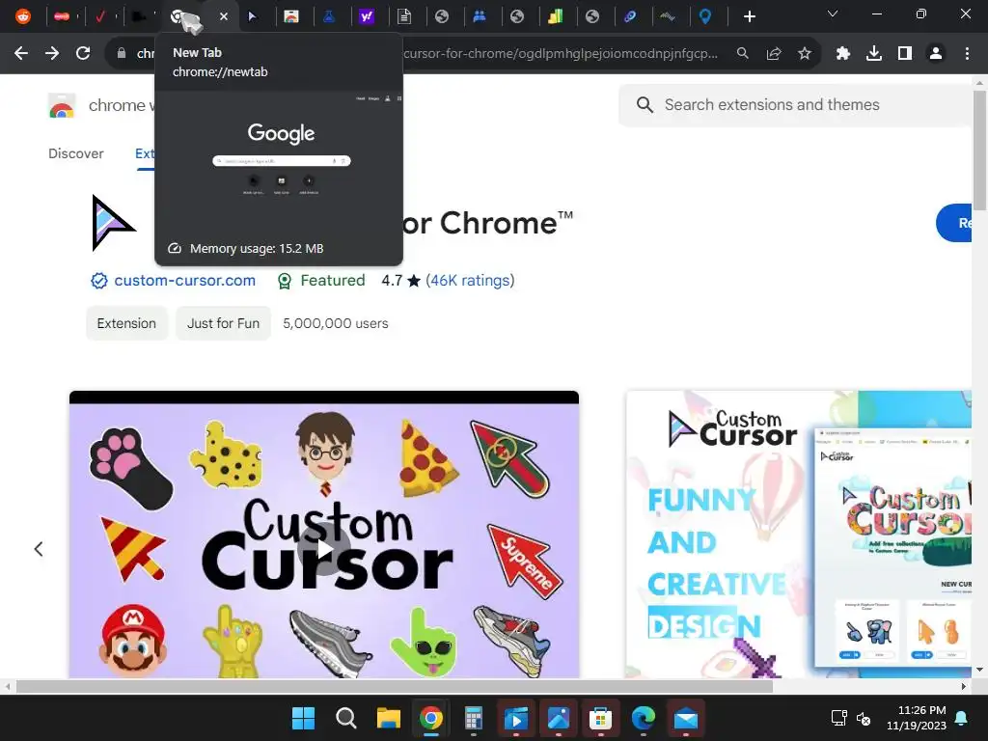Open the taskbar clock and date

click(x=917, y=718)
